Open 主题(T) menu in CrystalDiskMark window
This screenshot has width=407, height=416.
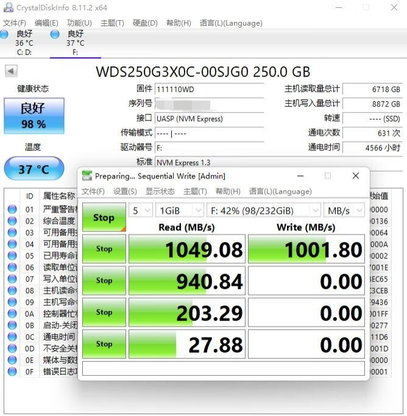pos(195,191)
